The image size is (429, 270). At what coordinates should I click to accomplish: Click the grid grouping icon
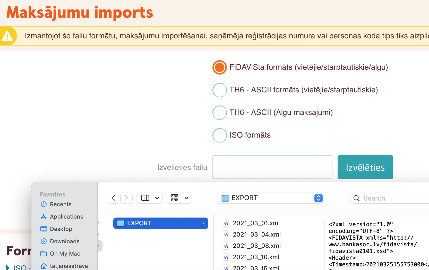tap(175, 198)
